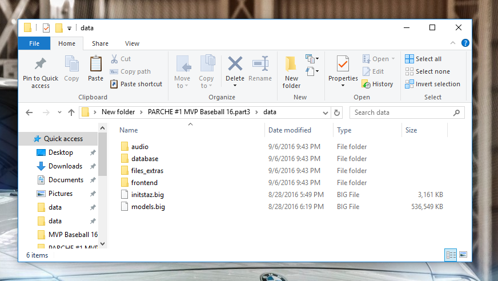Go up one folder level
Image resolution: width=498 pixels, height=281 pixels.
pos(71,113)
